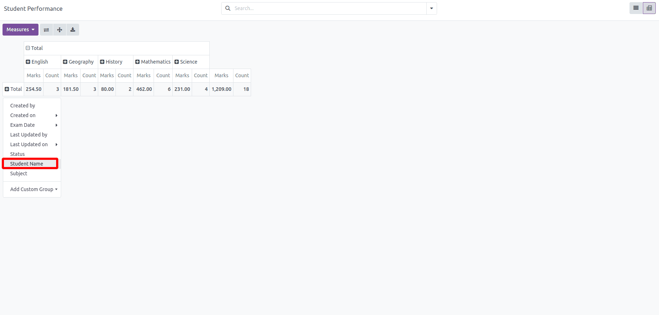Expand the English column
The image size is (659, 315).
[42, 62]
